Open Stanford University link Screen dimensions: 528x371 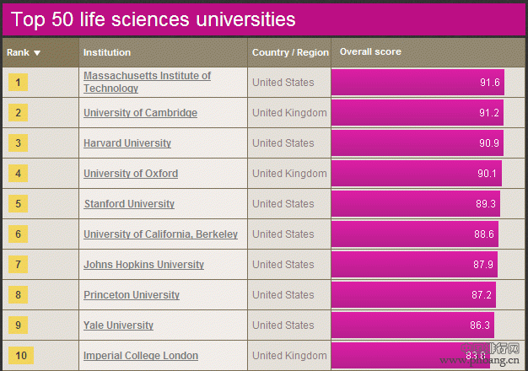pyautogui.click(x=129, y=204)
